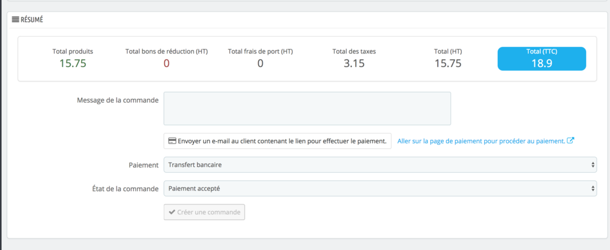The width and height of the screenshot is (610, 250).
Task: Click the Total des taxes amount 3.15
Action: (x=354, y=63)
